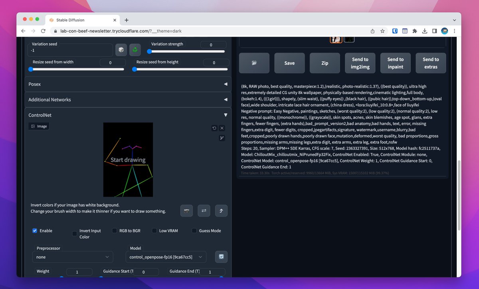Expand the Posex section

click(128, 84)
